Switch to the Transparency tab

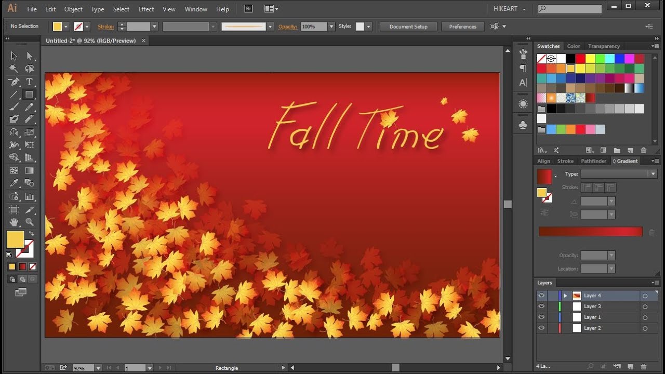tap(604, 46)
